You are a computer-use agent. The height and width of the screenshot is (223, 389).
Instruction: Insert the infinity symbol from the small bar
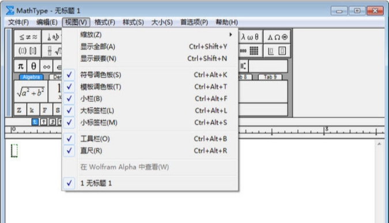click(47, 66)
